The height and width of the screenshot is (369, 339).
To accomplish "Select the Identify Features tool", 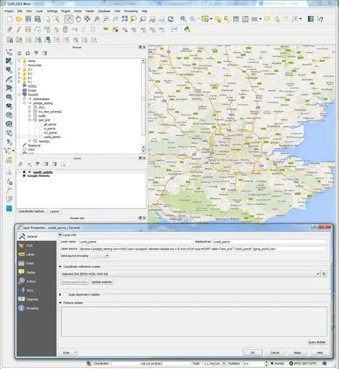I will pyautogui.click(x=183, y=19).
